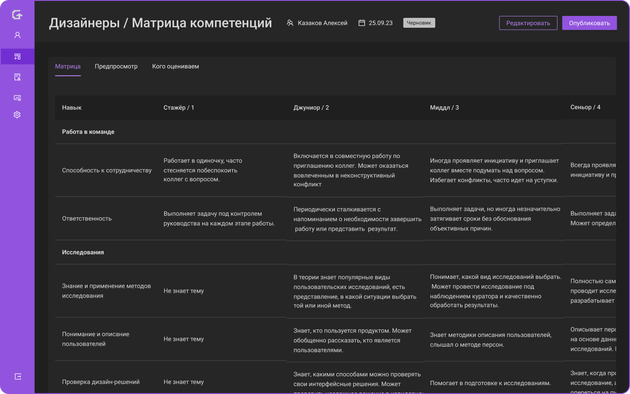Click the cell Иногда проявляет инициативу и приглашает коллег
Screen dimensions: 630x394
point(494,170)
